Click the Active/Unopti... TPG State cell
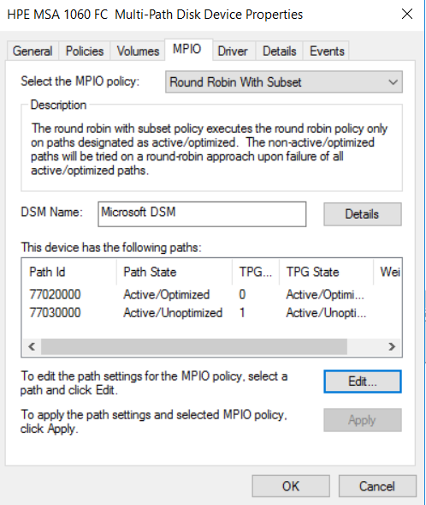The image size is (426, 505). pos(326,313)
